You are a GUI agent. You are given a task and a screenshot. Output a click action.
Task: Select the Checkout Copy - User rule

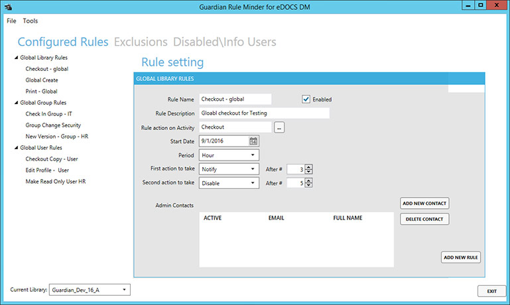click(52, 159)
